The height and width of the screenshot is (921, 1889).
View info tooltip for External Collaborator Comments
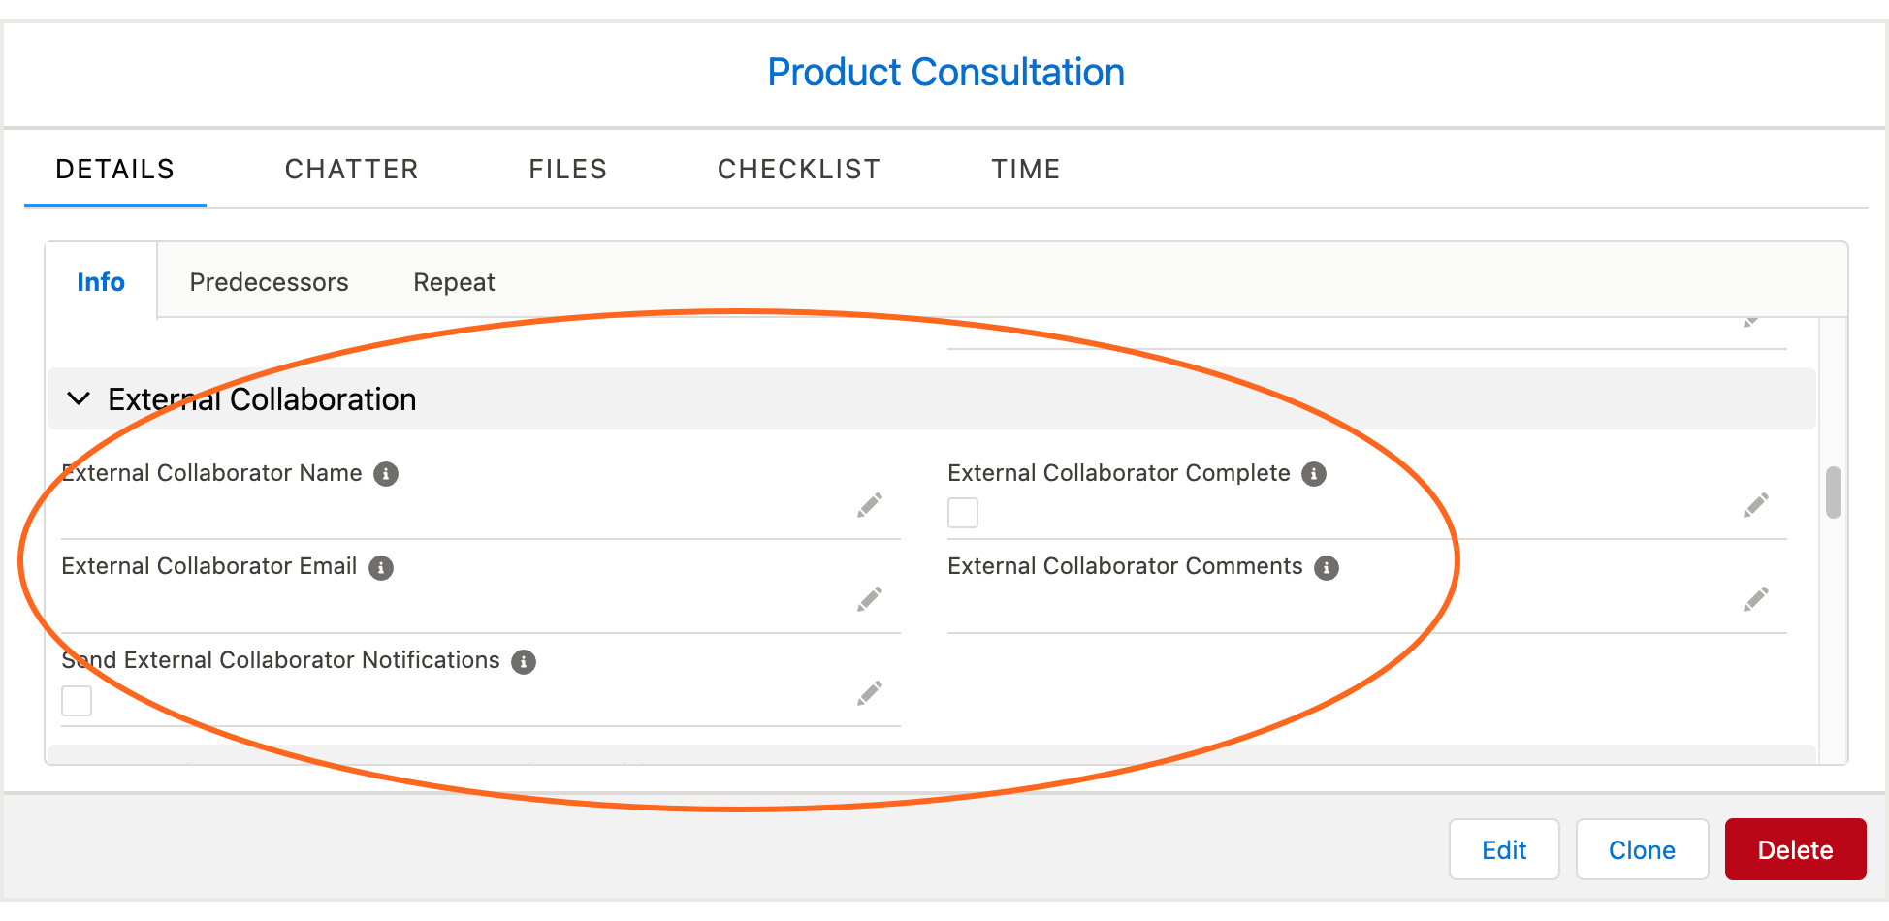[x=1326, y=567]
